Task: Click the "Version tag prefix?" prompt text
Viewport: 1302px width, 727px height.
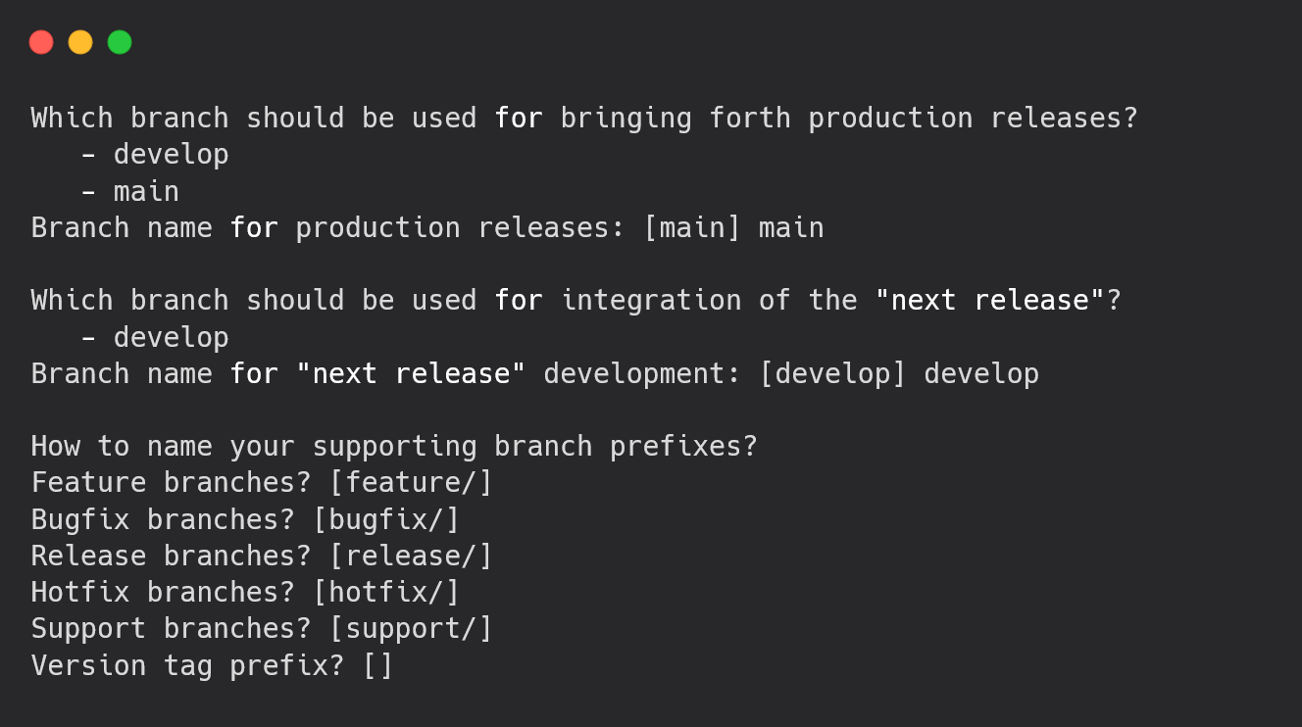Action: tap(187, 666)
